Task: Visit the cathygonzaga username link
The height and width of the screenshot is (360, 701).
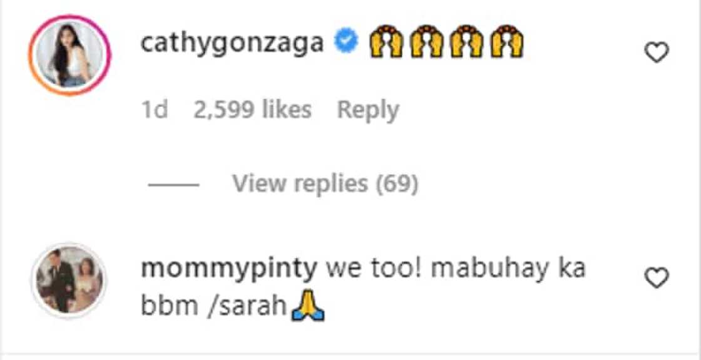Action: coord(232,43)
